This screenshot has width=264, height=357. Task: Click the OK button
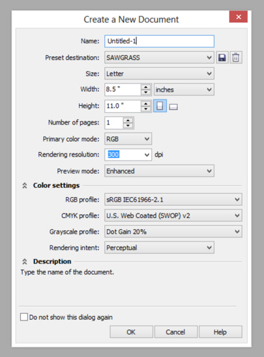tap(131, 332)
